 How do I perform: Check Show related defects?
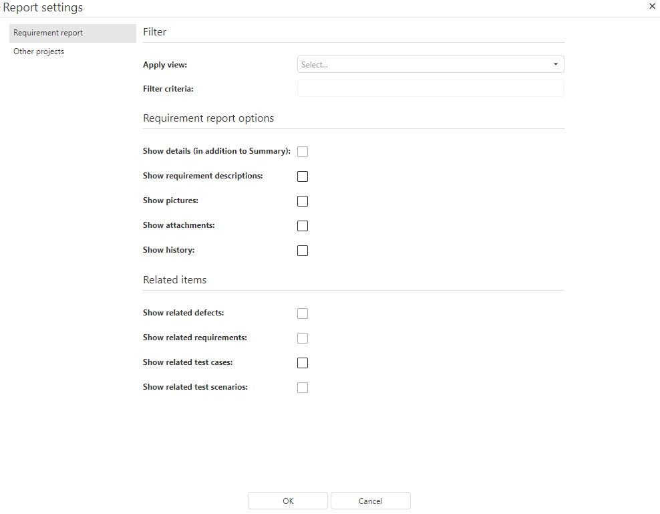click(x=303, y=313)
